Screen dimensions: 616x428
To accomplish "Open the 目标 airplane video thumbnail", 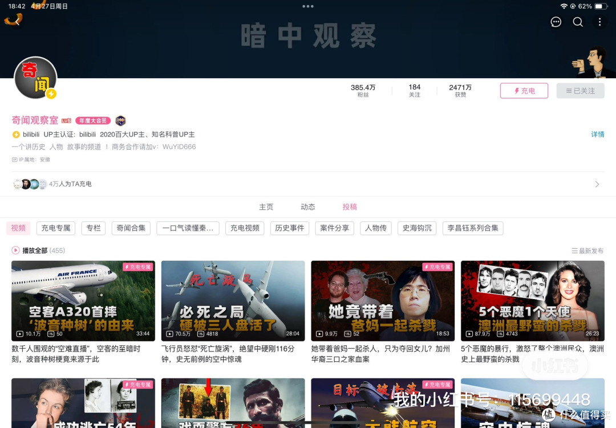I will [x=383, y=403].
